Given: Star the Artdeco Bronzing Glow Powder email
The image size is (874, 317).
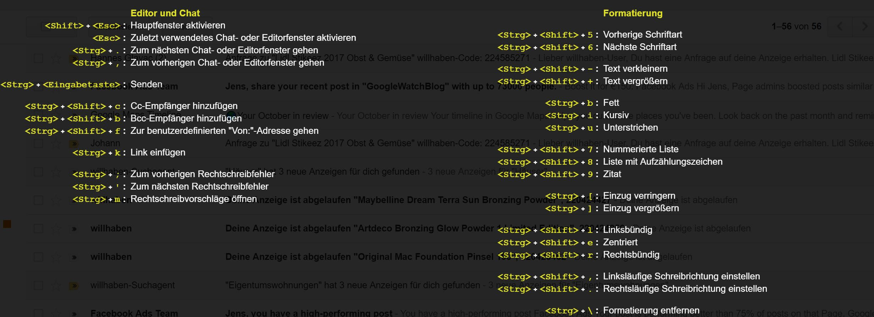Looking at the screenshot, I should click(x=56, y=229).
